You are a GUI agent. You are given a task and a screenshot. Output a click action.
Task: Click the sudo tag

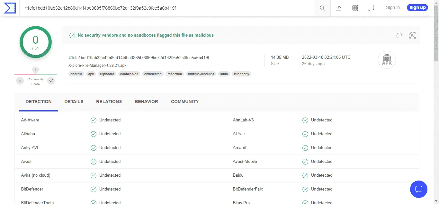(x=224, y=74)
